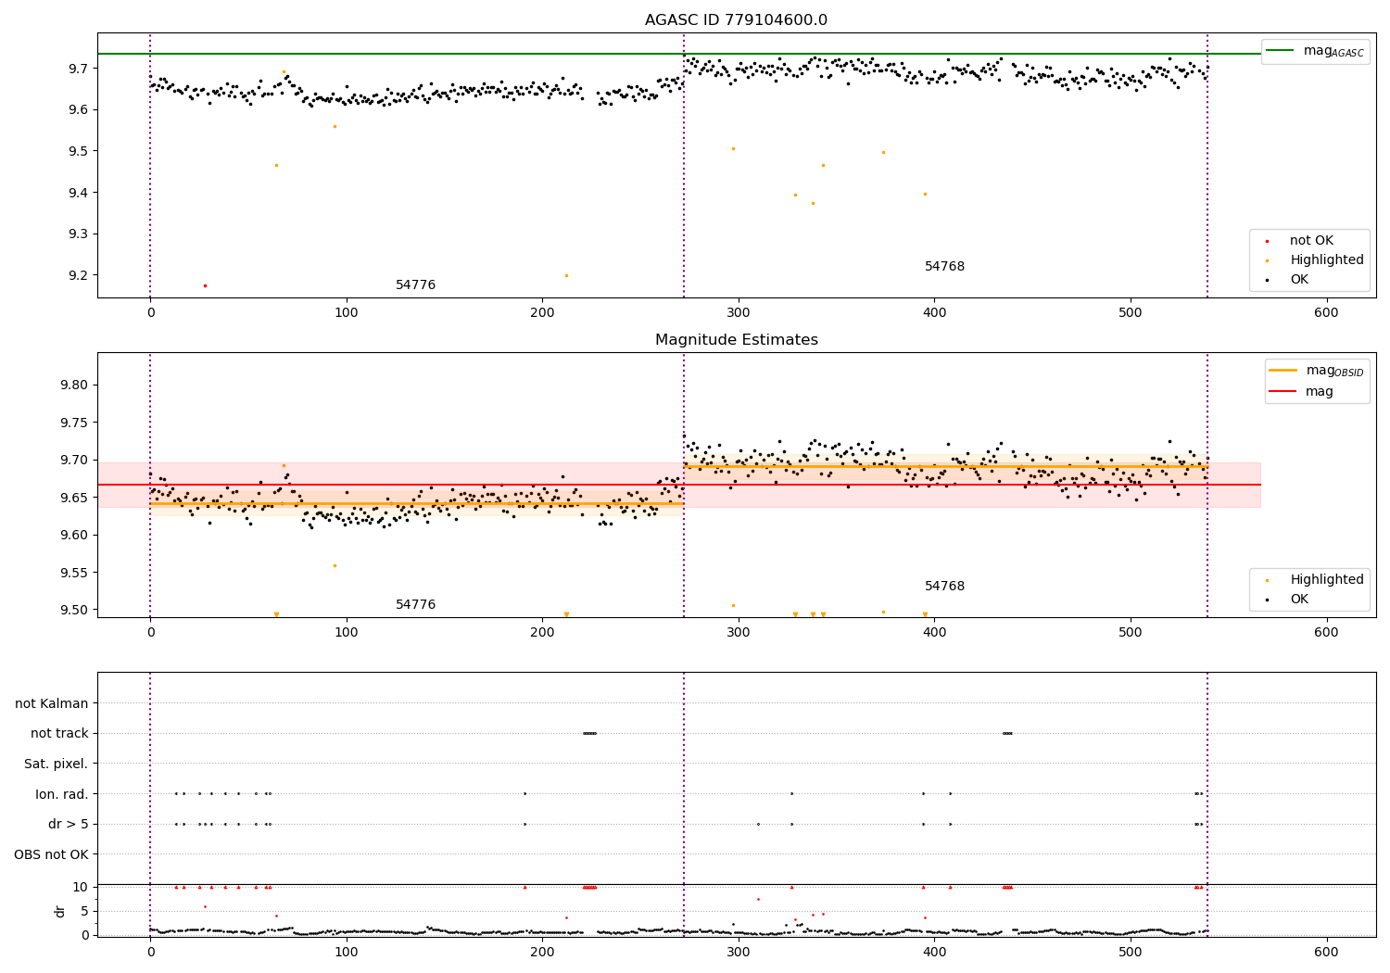Select the 'not OK' legend entry
This screenshot has height=973, width=1390.
(x=1311, y=241)
